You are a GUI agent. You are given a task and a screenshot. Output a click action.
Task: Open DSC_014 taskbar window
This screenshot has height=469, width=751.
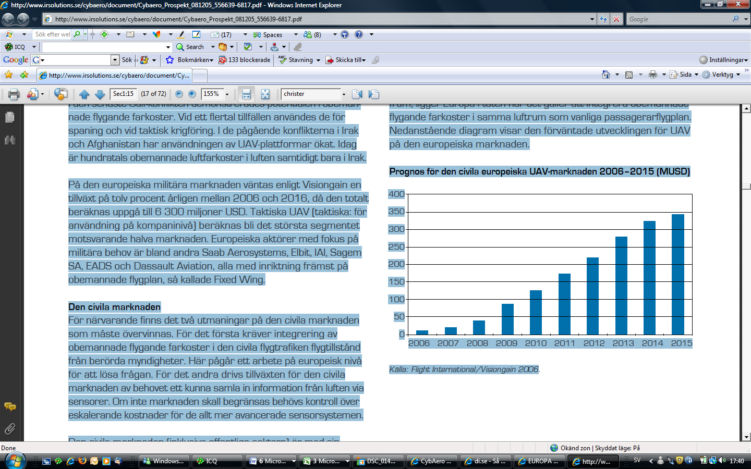(x=379, y=461)
